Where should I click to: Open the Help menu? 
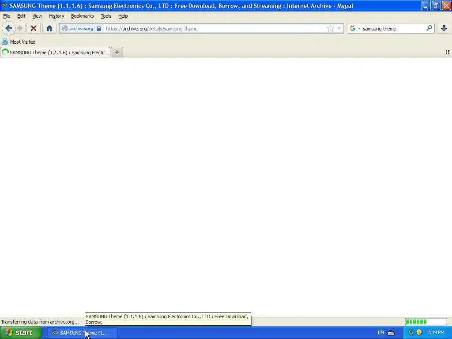pyautogui.click(x=123, y=16)
